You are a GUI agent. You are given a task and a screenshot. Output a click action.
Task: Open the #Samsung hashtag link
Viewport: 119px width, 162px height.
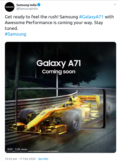[15, 34]
